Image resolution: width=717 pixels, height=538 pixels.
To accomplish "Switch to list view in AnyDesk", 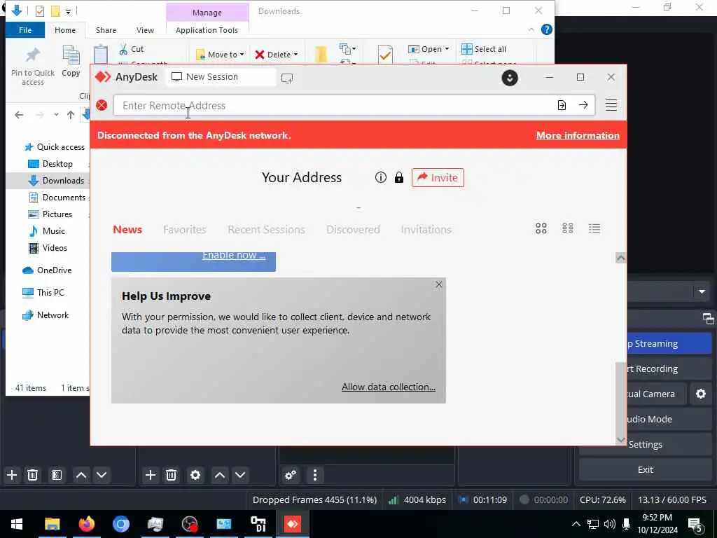I will coord(594,228).
